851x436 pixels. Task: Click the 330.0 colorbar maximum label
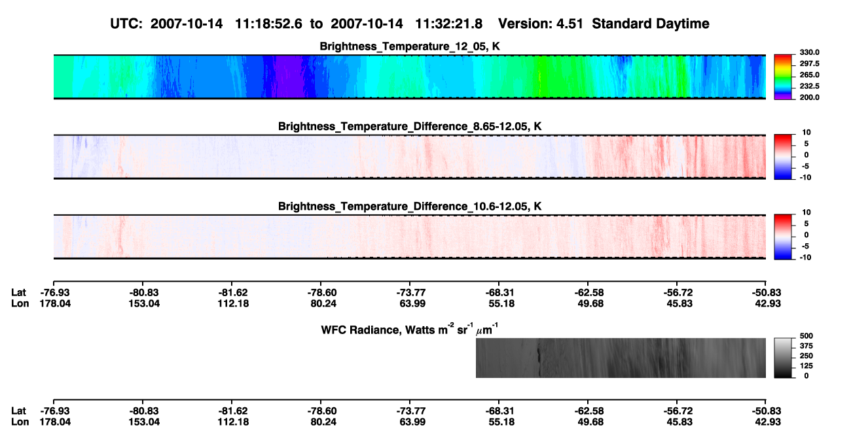click(x=809, y=52)
